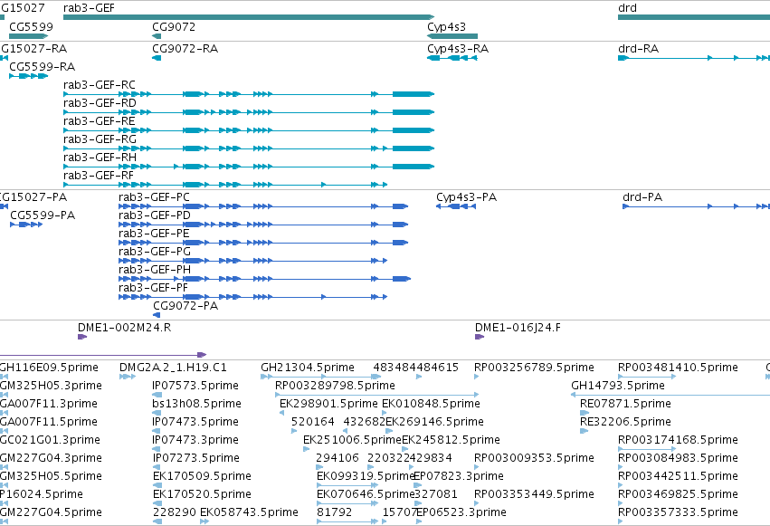Select protein rab3-GEF-PH

click(x=265, y=279)
